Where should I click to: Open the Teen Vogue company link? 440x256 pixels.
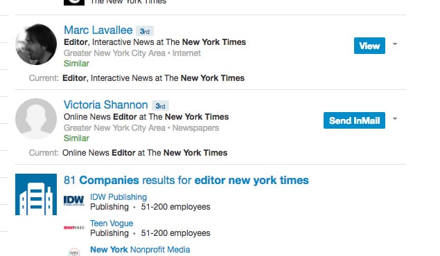pos(112,223)
